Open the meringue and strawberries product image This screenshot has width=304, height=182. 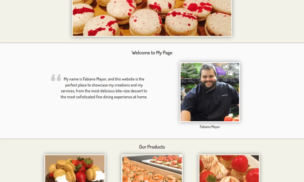[x=229, y=168]
